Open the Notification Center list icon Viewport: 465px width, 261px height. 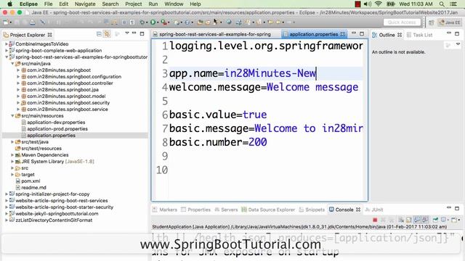click(x=453, y=4)
